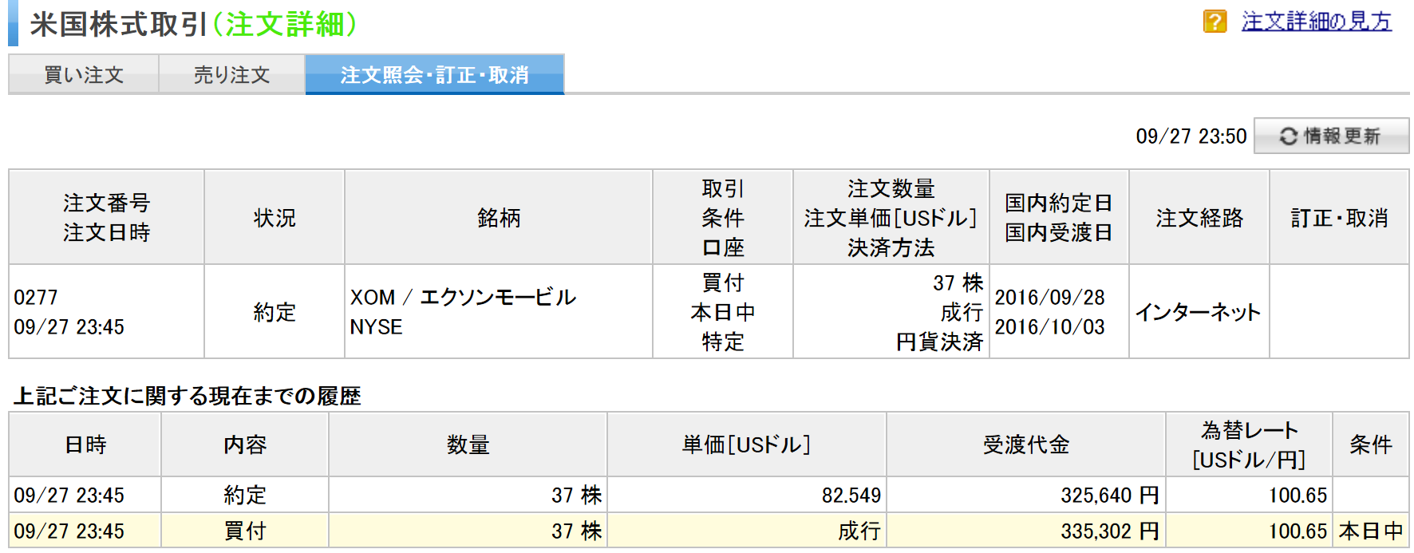Click the 訂正・取消 column header

[1339, 218]
